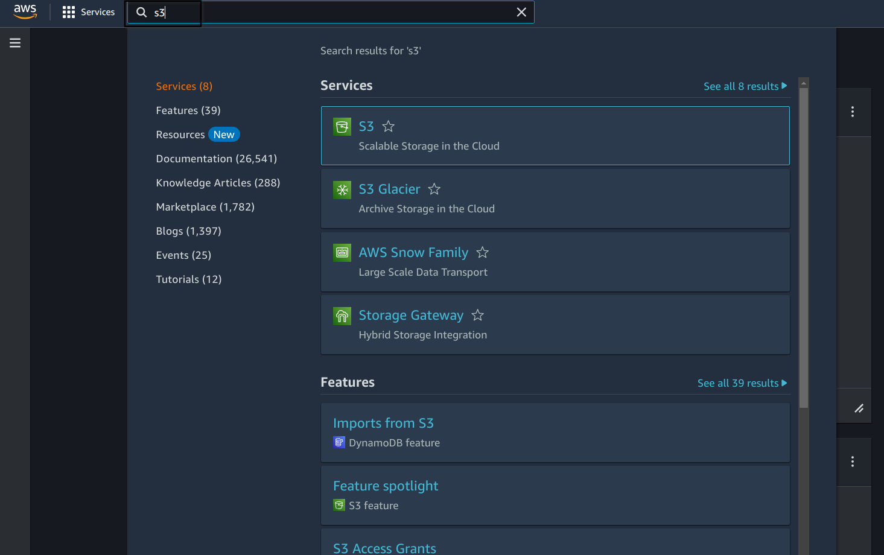The height and width of the screenshot is (555, 884).
Task: Expand the left navigation hamburger menu
Action: pos(14,42)
